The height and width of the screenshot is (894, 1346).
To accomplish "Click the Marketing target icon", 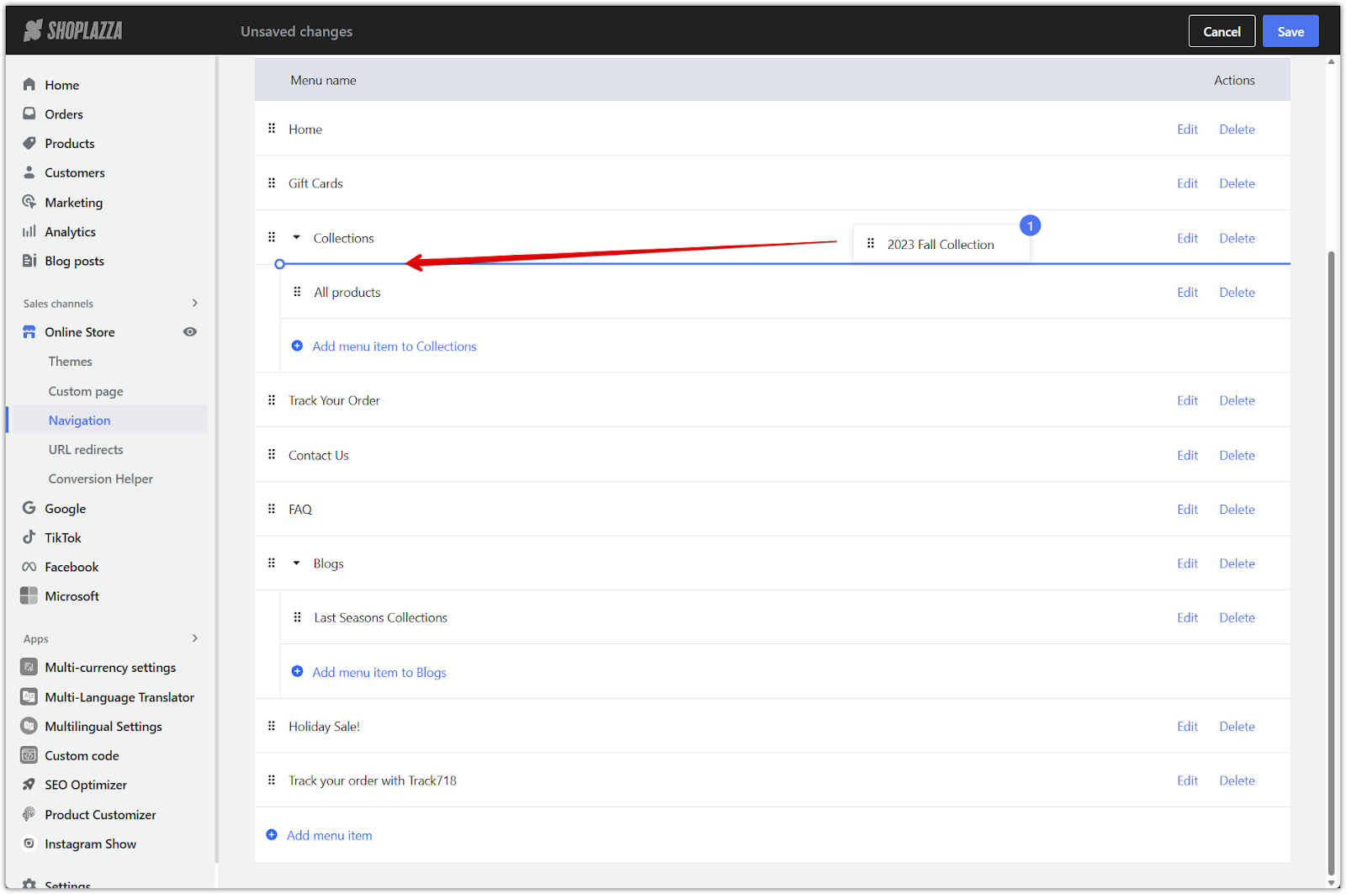I will 29,202.
